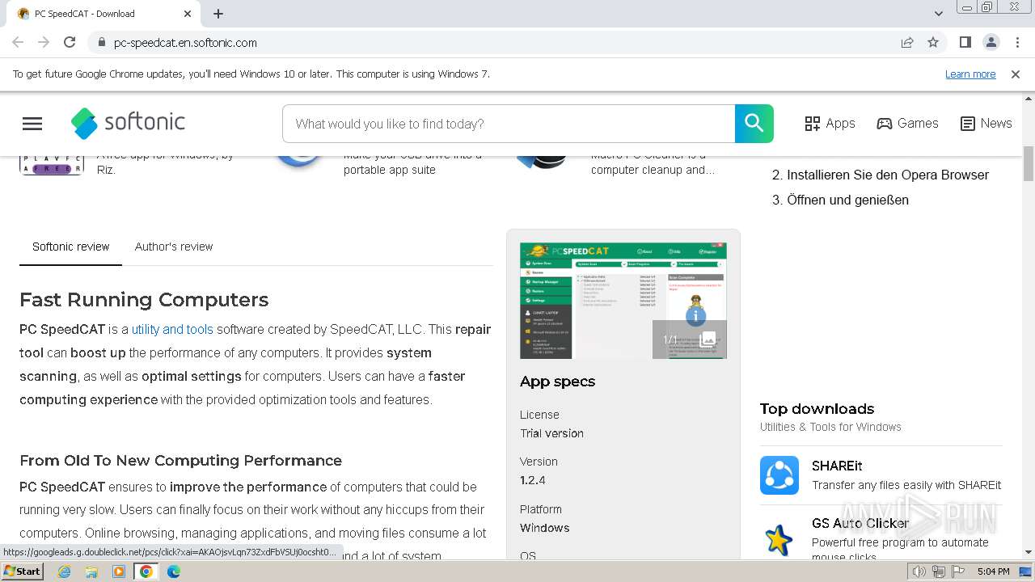The width and height of the screenshot is (1035, 582).
Task: Click the taskbar clock showing 5:04 PM
Action: coord(993,571)
